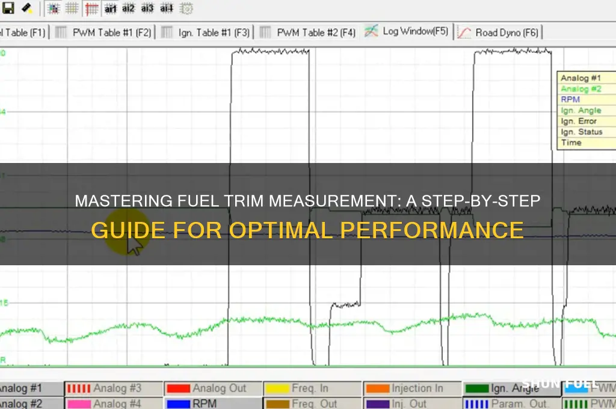Select the ai4 toolbar button

click(x=166, y=8)
